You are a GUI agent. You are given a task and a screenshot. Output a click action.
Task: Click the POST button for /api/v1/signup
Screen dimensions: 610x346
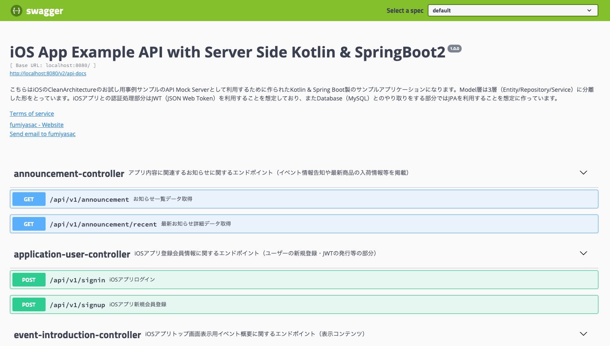click(x=29, y=305)
